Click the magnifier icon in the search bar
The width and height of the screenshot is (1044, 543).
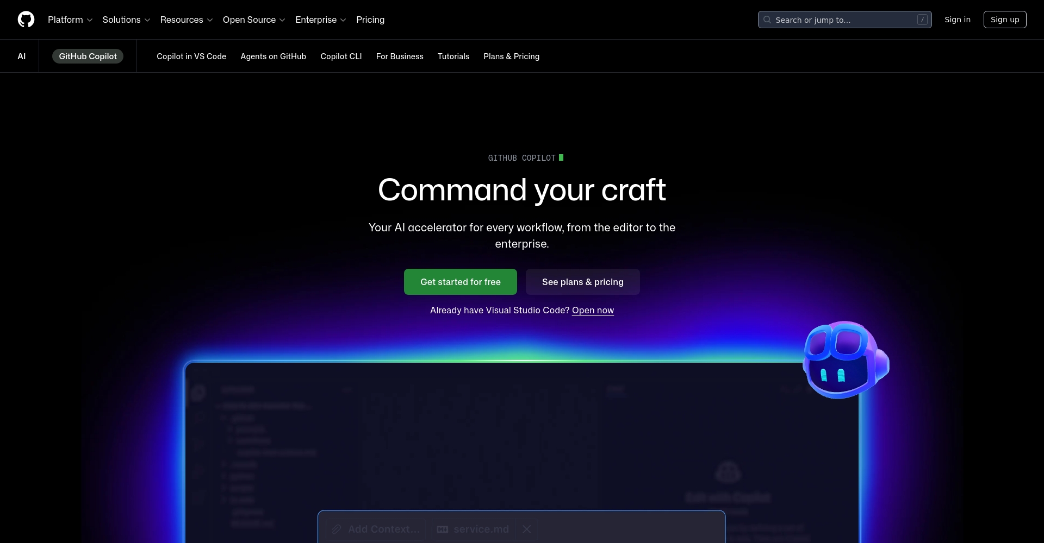[767, 20]
